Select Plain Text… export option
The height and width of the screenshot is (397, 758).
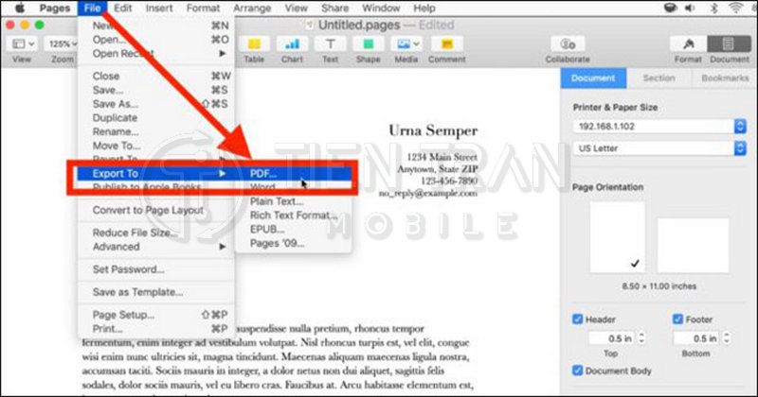tap(294, 201)
